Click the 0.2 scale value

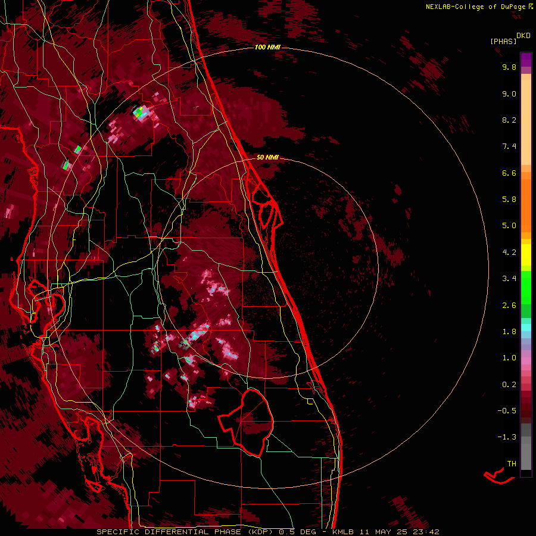point(509,385)
